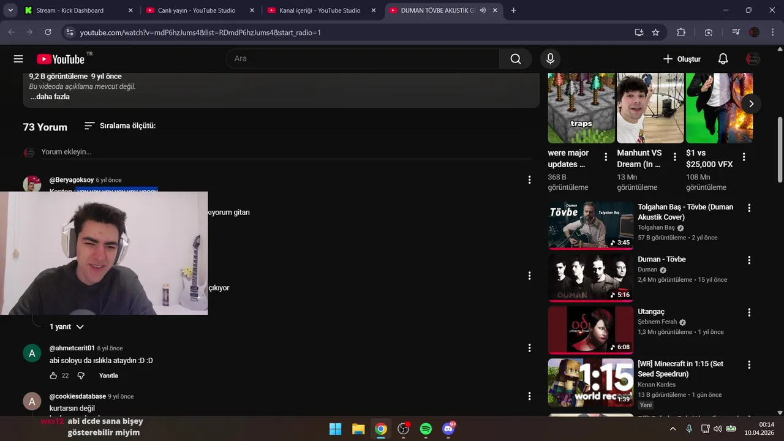784x441 pixels.
Task: Type in the Ara search field
Action: pos(363,59)
